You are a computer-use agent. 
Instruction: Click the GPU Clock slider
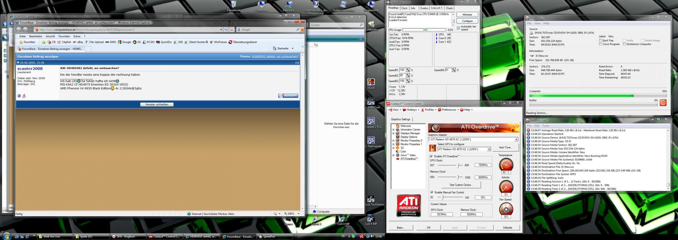[458, 165]
